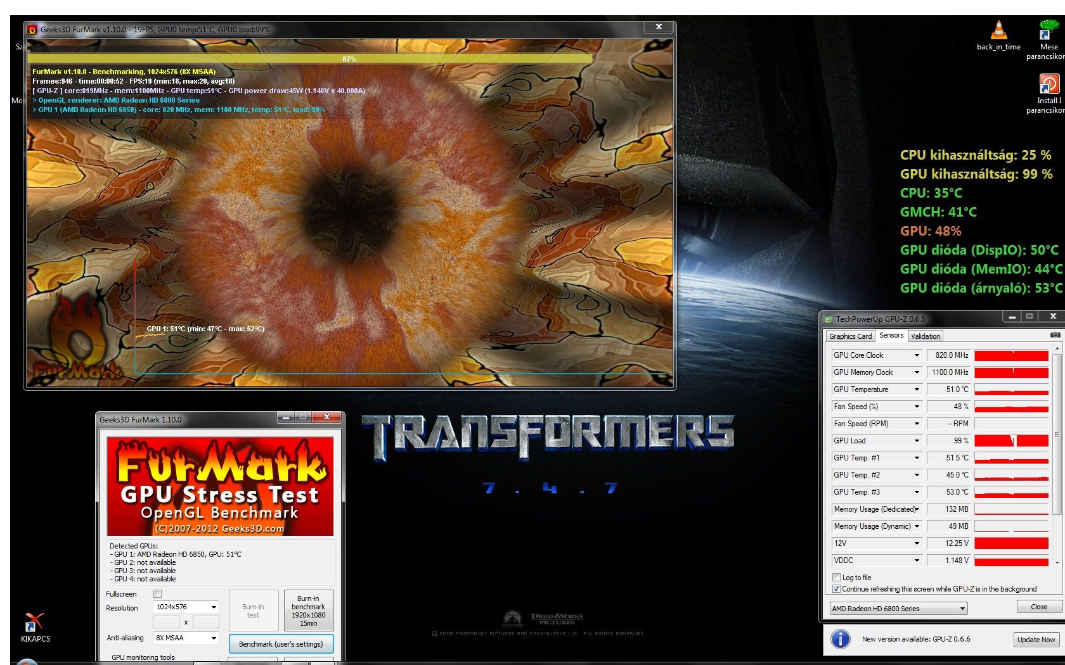Click 'GPU 1: AMD Radeon HD 6850' detected line
The width and height of the screenshot is (1065, 665).
176,554
